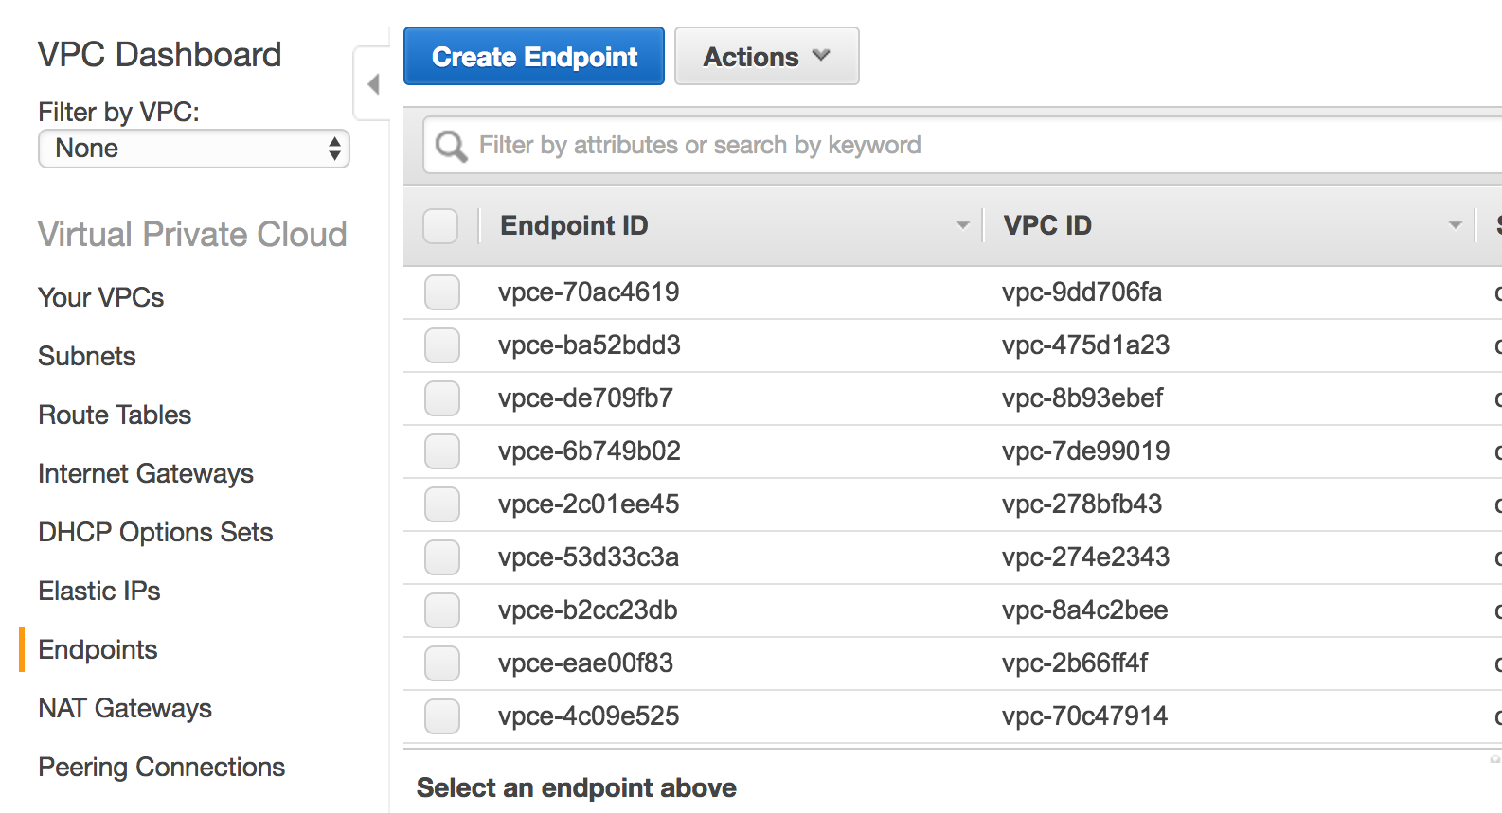This screenshot has width=1502, height=813.
Task: Collapse the sidebar with the left arrow
Action: point(373,84)
